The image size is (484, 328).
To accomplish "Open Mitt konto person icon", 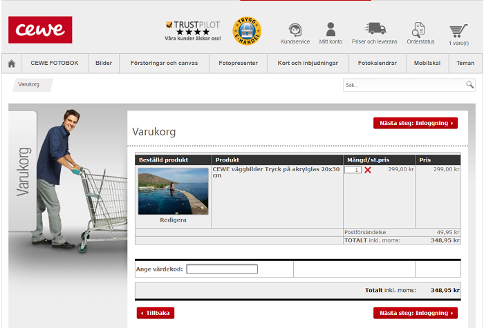I will 331,30.
